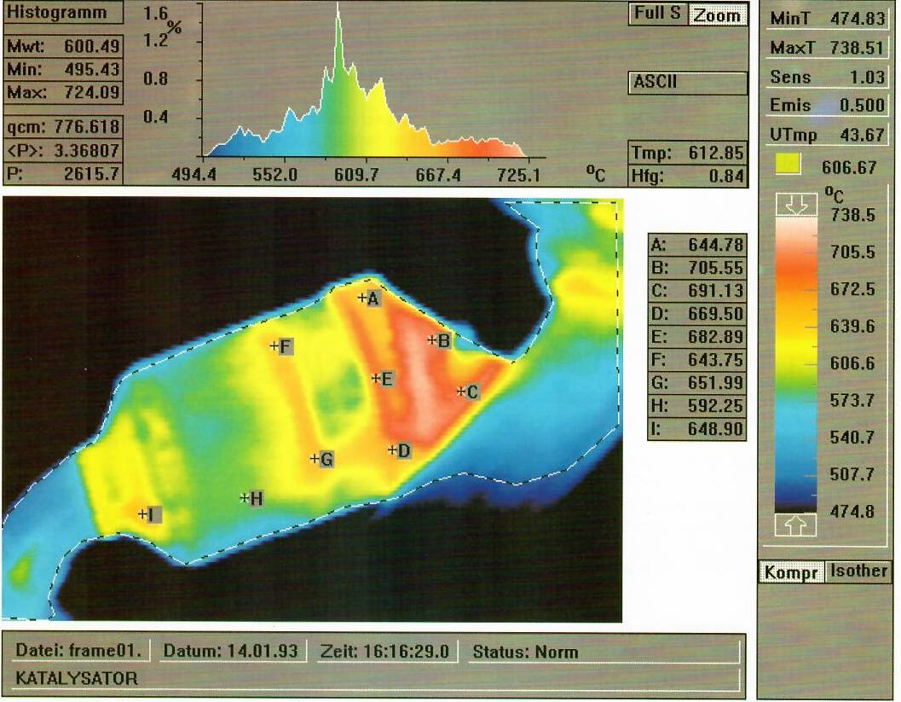Click measurement point G crosshair
The width and height of the screenshot is (901, 702).
pyautogui.click(x=315, y=459)
